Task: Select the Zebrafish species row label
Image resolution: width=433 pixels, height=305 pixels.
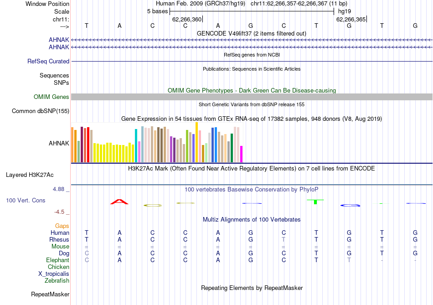Action: pos(57,281)
